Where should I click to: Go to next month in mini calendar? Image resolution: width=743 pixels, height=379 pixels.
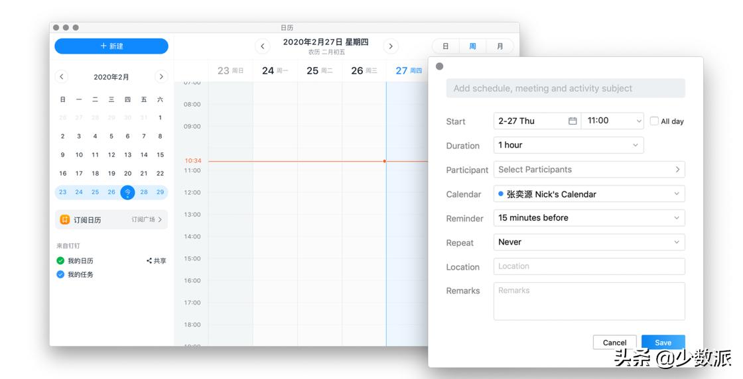161,77
